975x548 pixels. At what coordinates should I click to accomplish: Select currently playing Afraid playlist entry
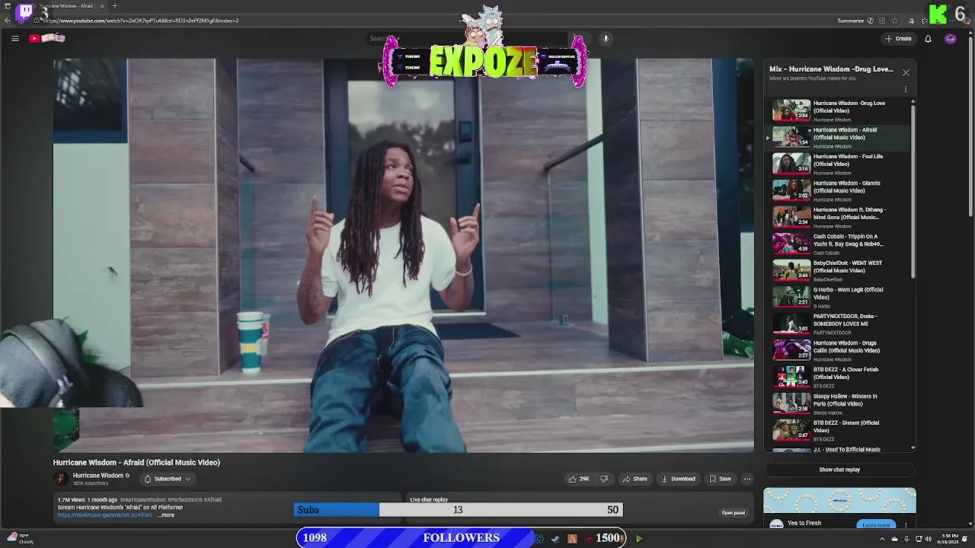tap(838, 138)
